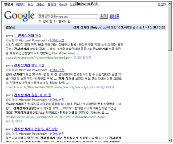Open result '전자상거래의 현황 및 추진방향'
The width and height of the screenshot is (173, 144).
(x=36, y=129)
